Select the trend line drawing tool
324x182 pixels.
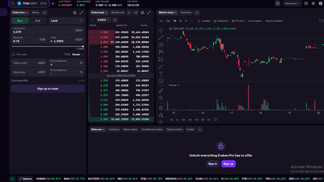[161, 37]
